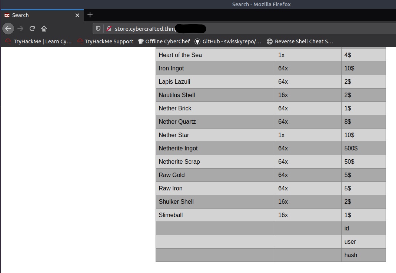Go to the Home page icon
The image size is (396, 273).
coord(44,29)
